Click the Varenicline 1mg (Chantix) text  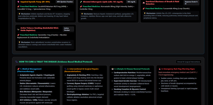click(x=48, y=35)
